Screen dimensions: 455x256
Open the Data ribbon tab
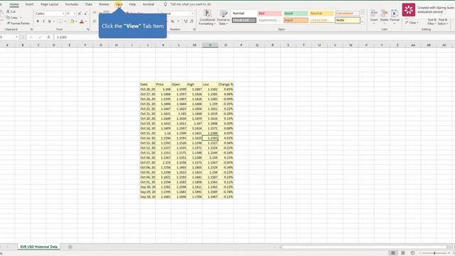point(89,4)
